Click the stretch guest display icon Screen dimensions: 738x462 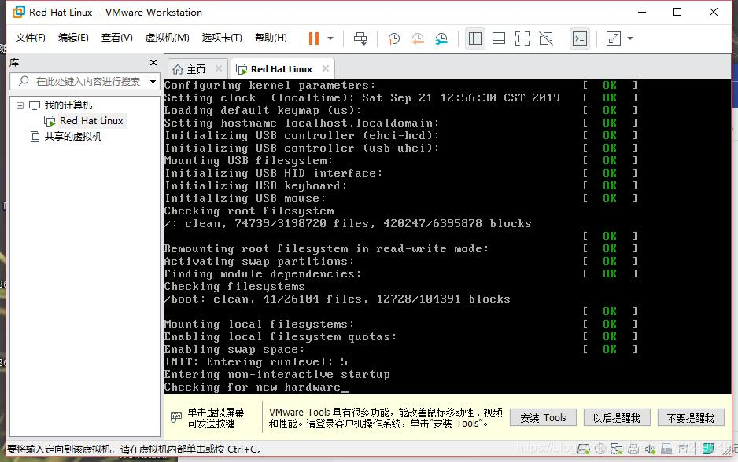coord(613,38)
